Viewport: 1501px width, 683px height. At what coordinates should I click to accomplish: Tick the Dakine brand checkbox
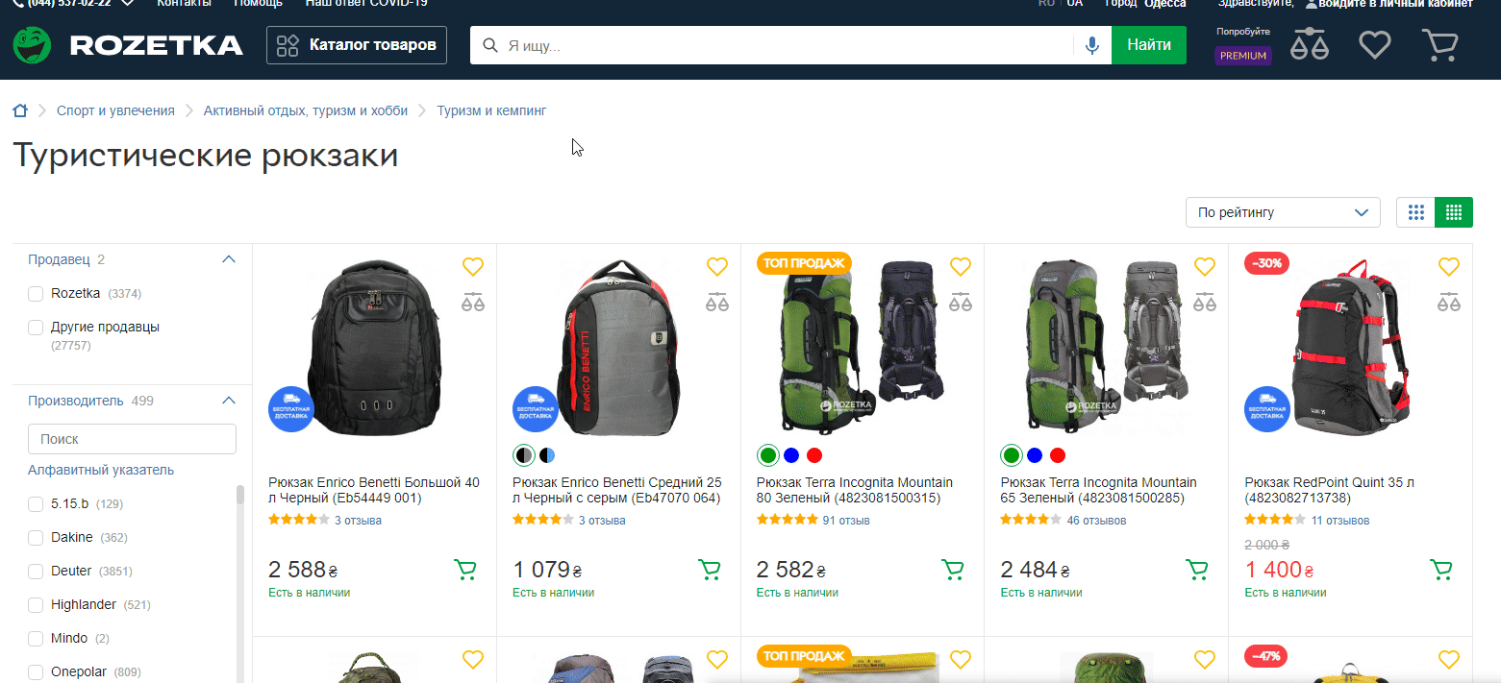point(36,537)
